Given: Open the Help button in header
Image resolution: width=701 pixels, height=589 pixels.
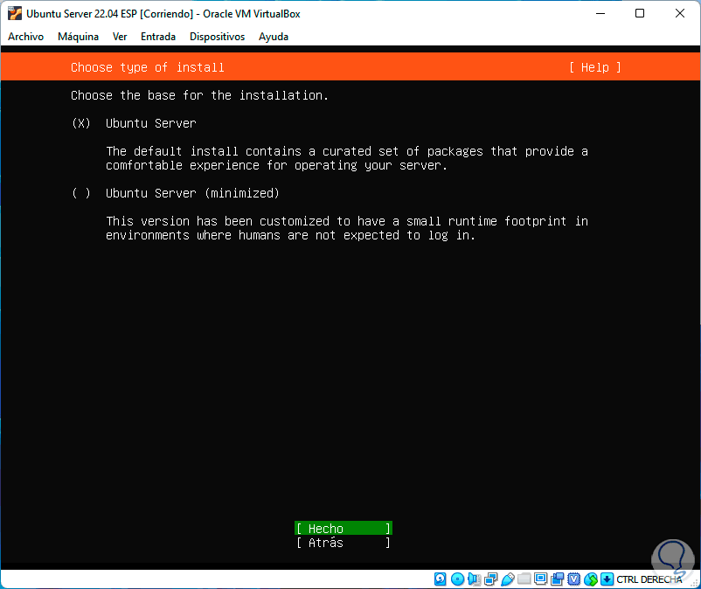Looking at the screenshot, I should click(x=595, y=67).
